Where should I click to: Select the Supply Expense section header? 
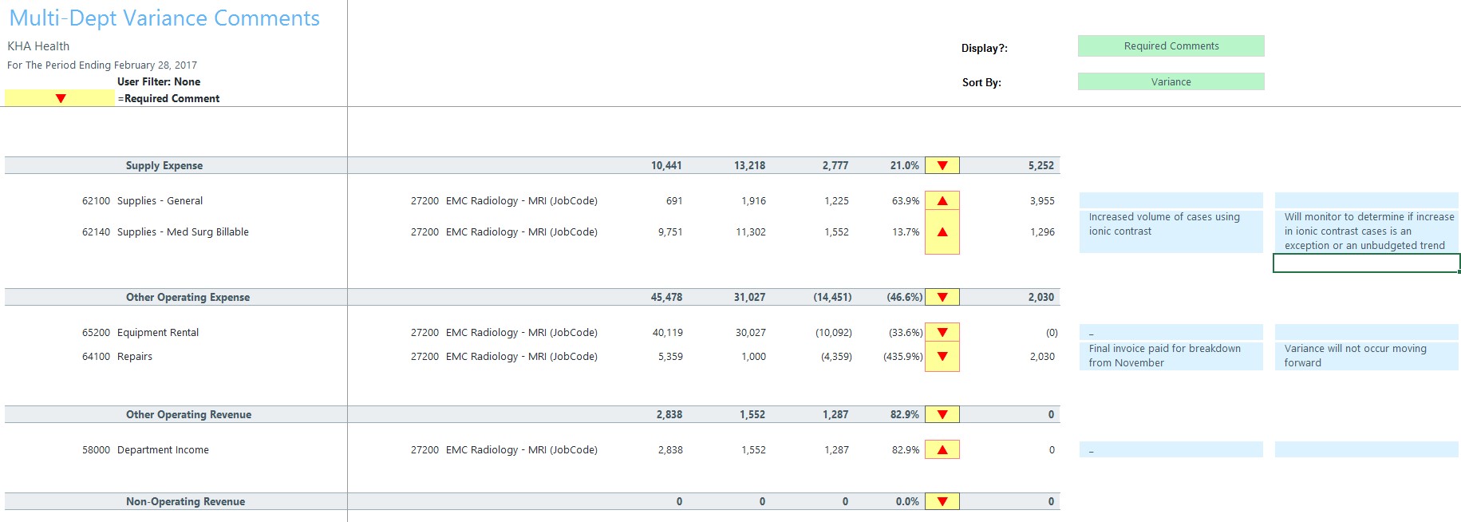coord(164,165)
